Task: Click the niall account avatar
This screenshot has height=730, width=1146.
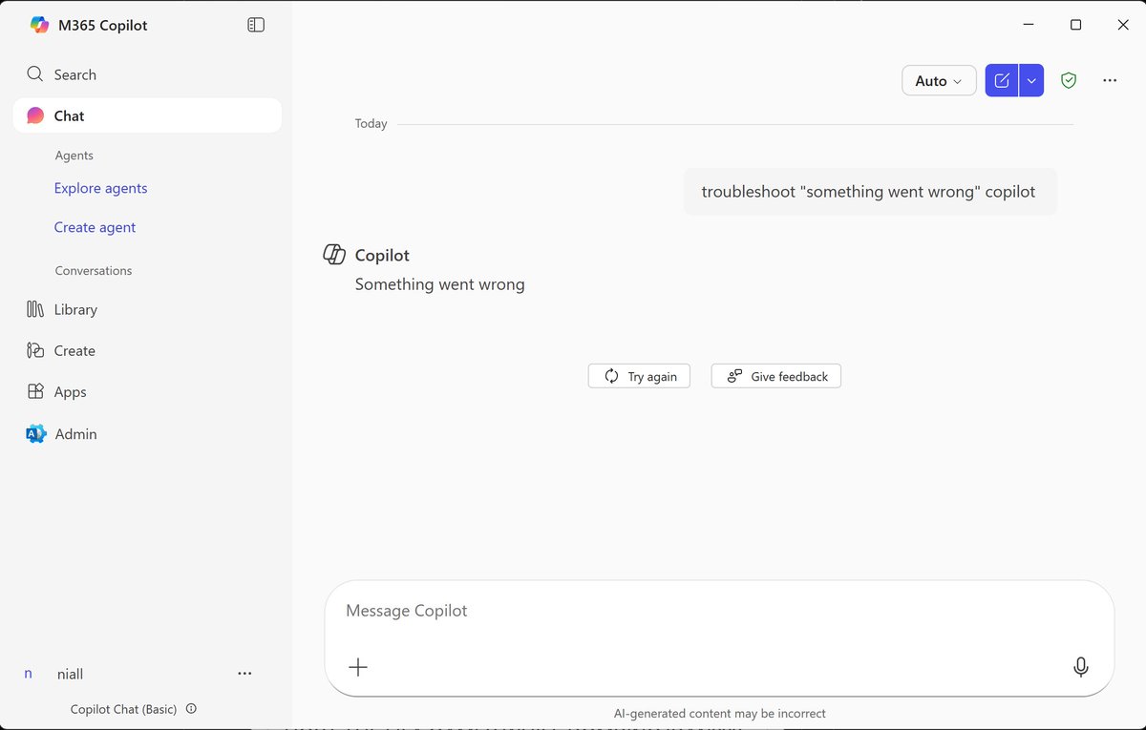Action: [29, 674]
